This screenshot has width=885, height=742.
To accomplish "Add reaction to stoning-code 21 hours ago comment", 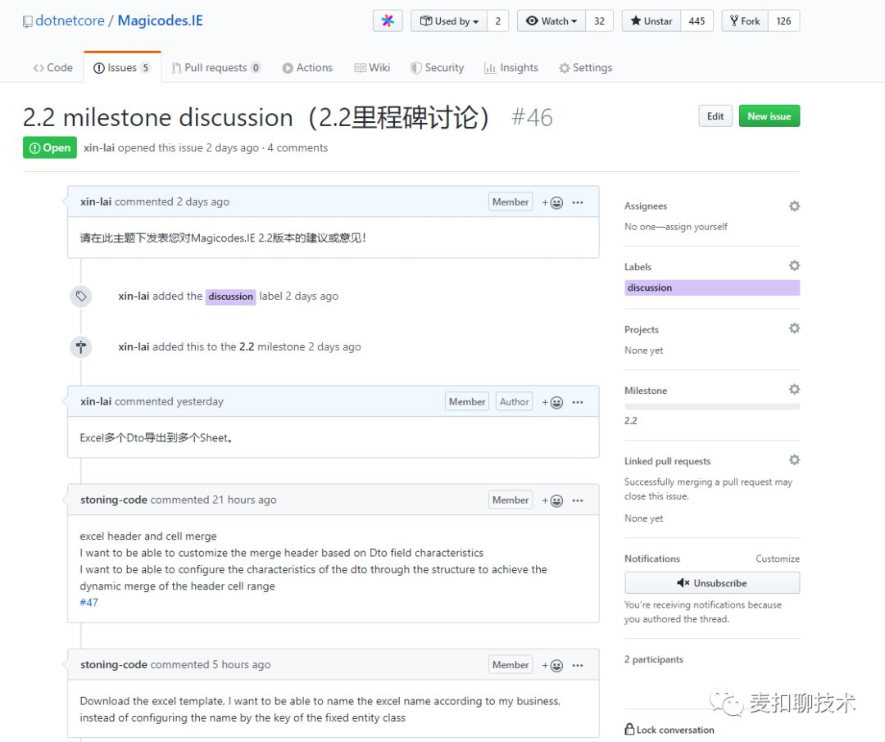I will (x=552, y=500).
